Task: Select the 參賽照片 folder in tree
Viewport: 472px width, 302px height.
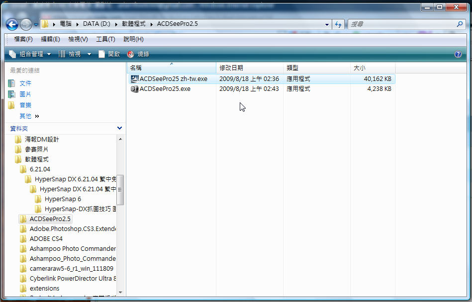Action: pos(37,150)
